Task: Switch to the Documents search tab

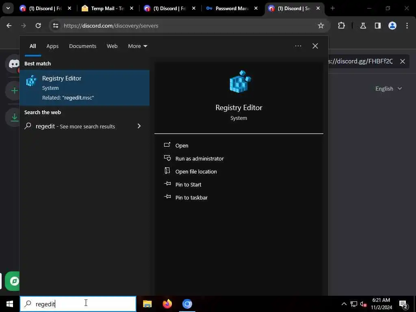Action: pyautogui.click(x=82, y=46)
